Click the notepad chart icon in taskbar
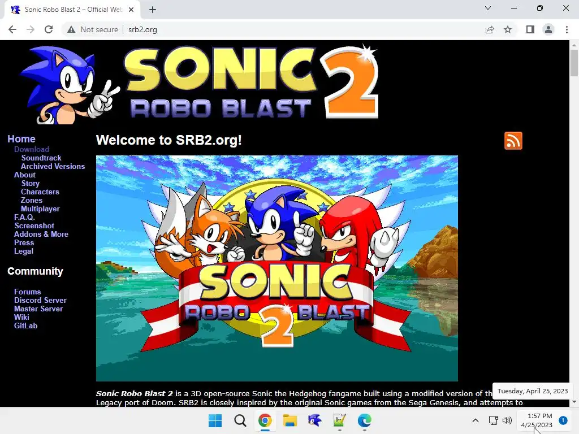This screenshot has height=434, width=579. 339,420
